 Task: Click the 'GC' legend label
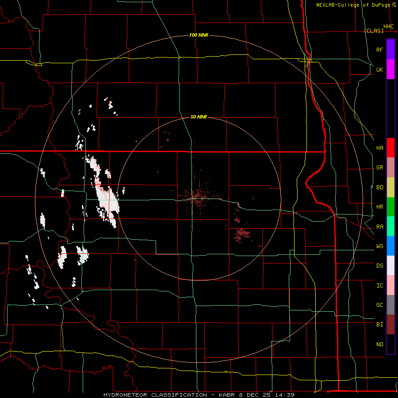380,305
